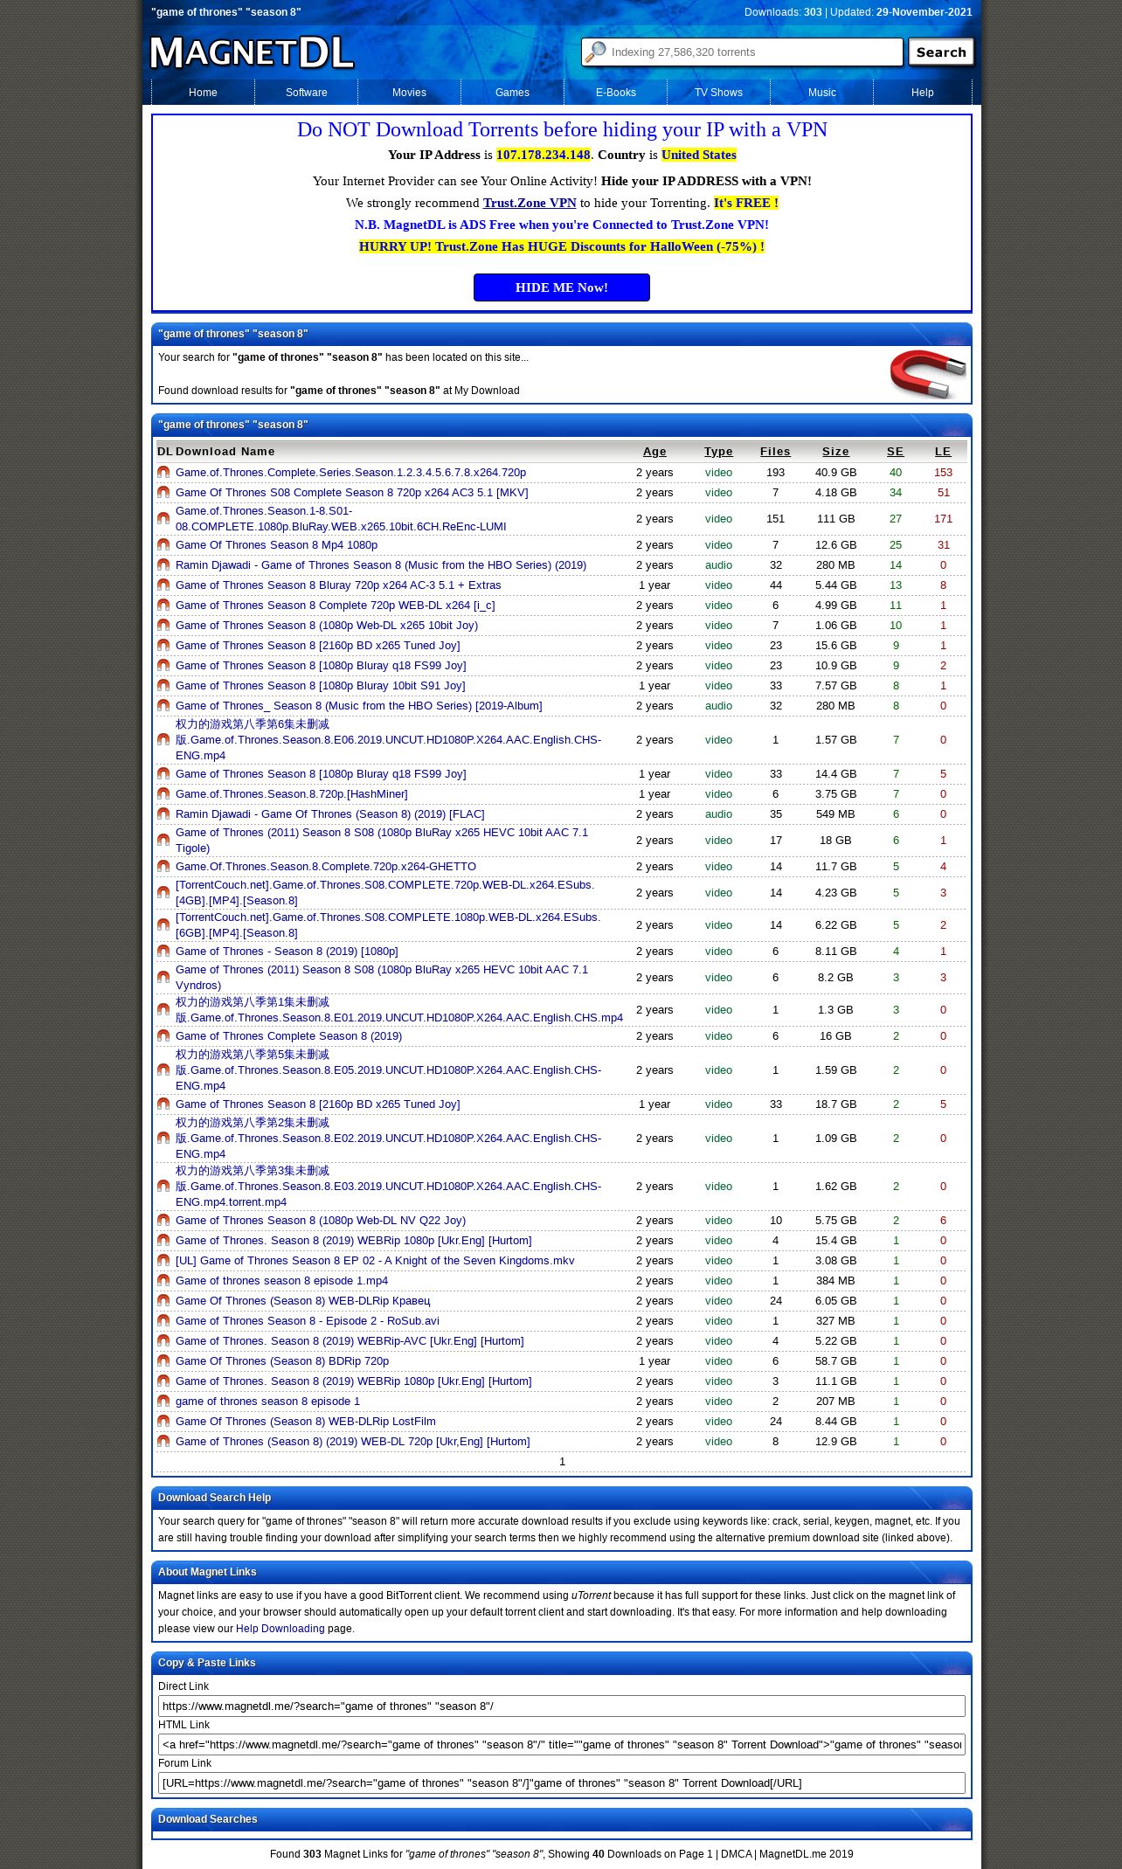Click magnet icon for WEB-DLRip LostFilm row
Screen dimensions: 1122x1869
163,1422
